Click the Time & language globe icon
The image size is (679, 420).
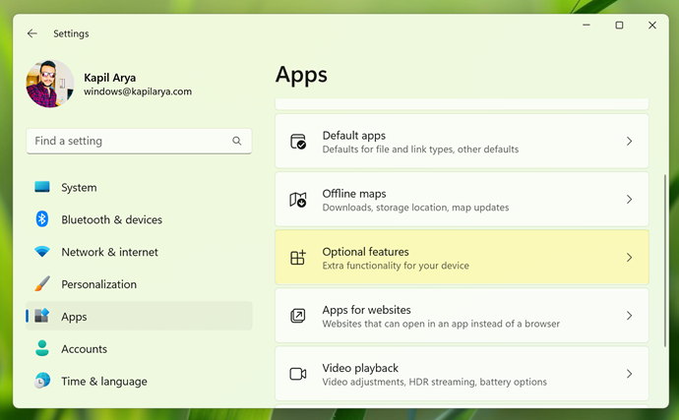click(x=42, y=381)
